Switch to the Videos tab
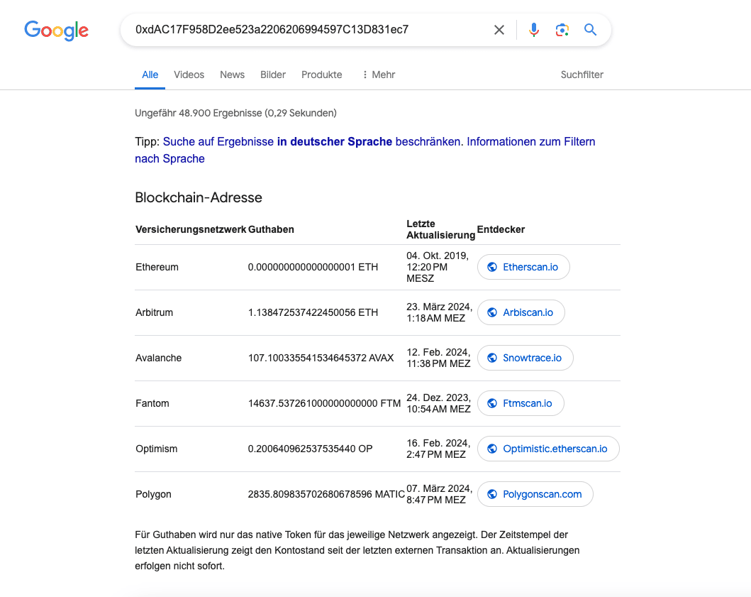 [189, 75]
